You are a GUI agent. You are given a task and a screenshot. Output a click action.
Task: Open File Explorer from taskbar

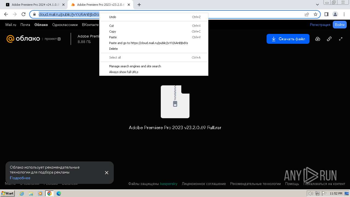click(x=31, y=193)
